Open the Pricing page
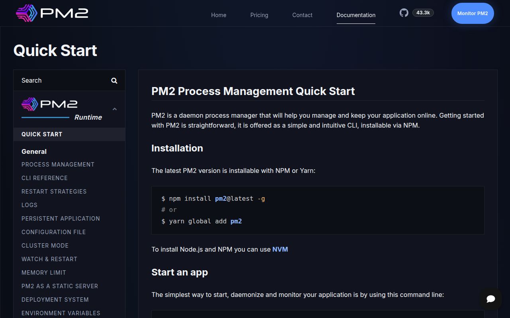The height and width of the screenshot is (318, 510). point(259,15)
